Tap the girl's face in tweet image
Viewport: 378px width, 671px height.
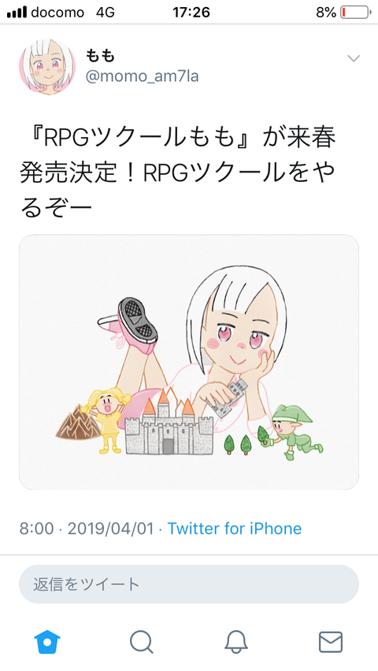coord(243,333)
